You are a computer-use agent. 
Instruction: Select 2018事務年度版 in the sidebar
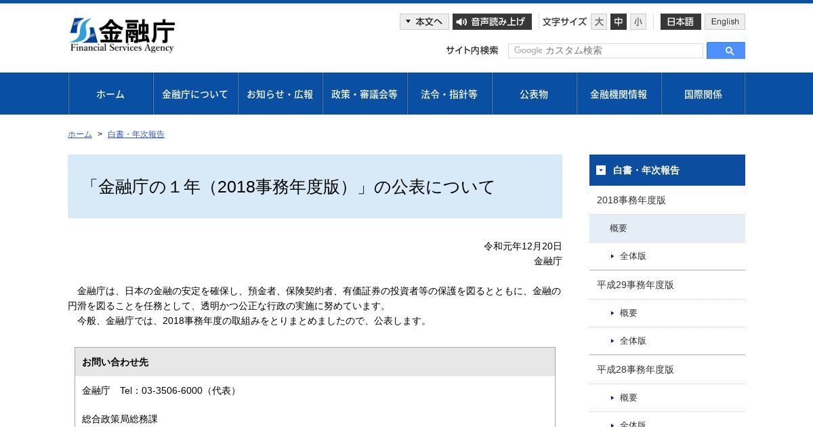click(667, 200)
